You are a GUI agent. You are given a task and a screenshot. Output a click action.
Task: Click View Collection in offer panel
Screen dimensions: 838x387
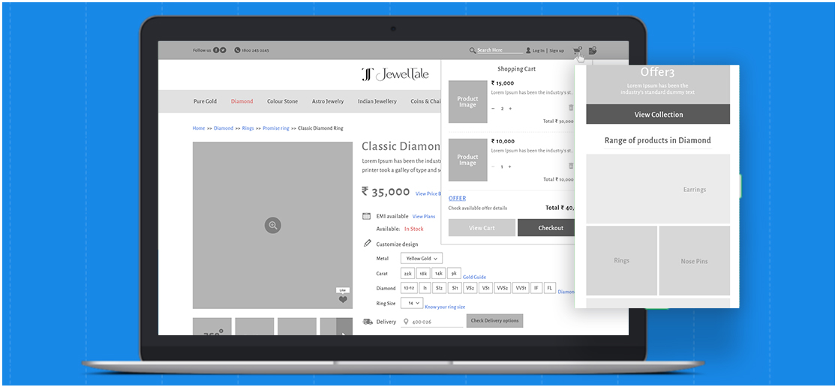(x=659, y=115)
